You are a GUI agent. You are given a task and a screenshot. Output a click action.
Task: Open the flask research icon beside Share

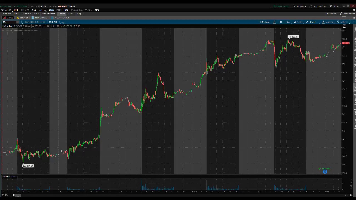pyautogui.click(x=274, y=22)
